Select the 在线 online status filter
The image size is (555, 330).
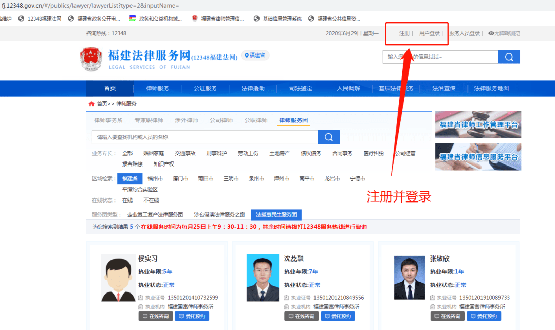(x=127, y=200)
